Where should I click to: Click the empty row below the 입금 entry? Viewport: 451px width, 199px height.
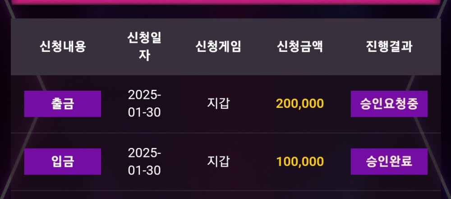pos(225,195)
